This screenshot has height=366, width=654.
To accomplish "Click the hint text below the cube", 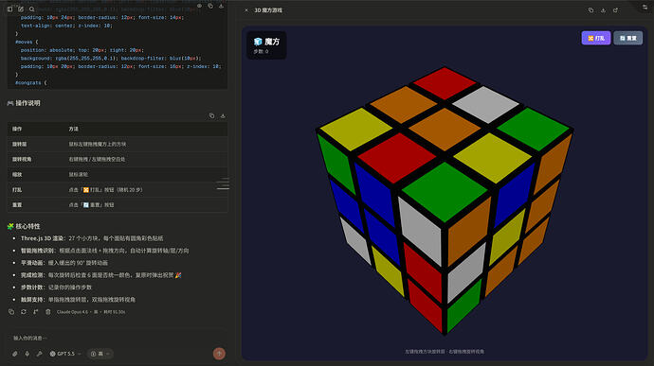I will [445, 352].
